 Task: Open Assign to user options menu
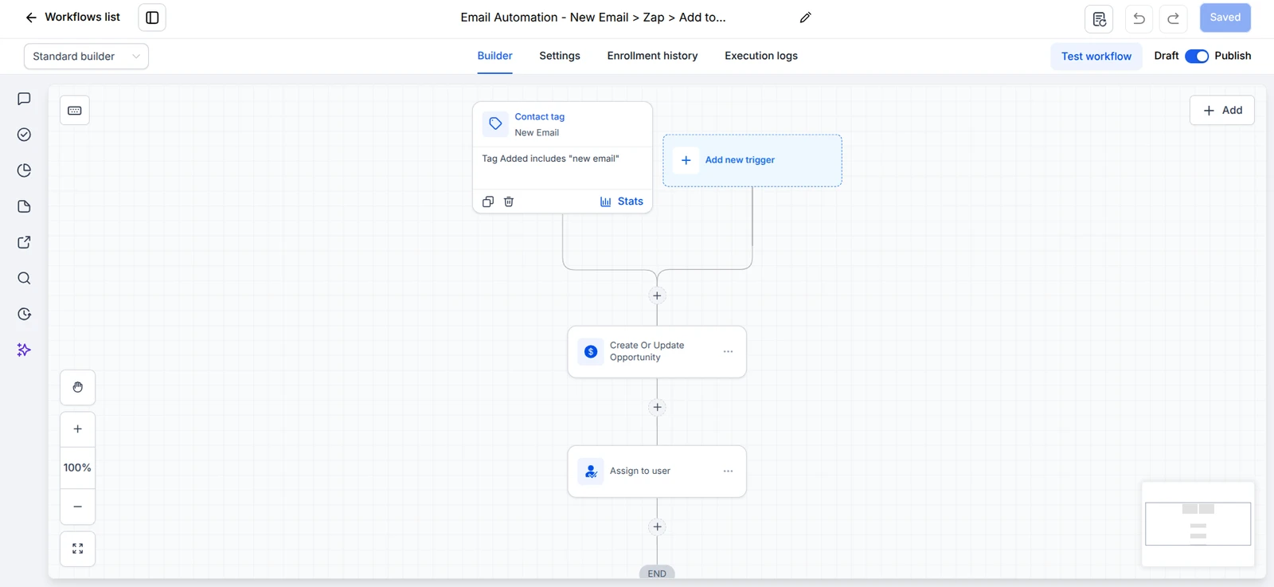pyautogui.click(x=728, y=472)
